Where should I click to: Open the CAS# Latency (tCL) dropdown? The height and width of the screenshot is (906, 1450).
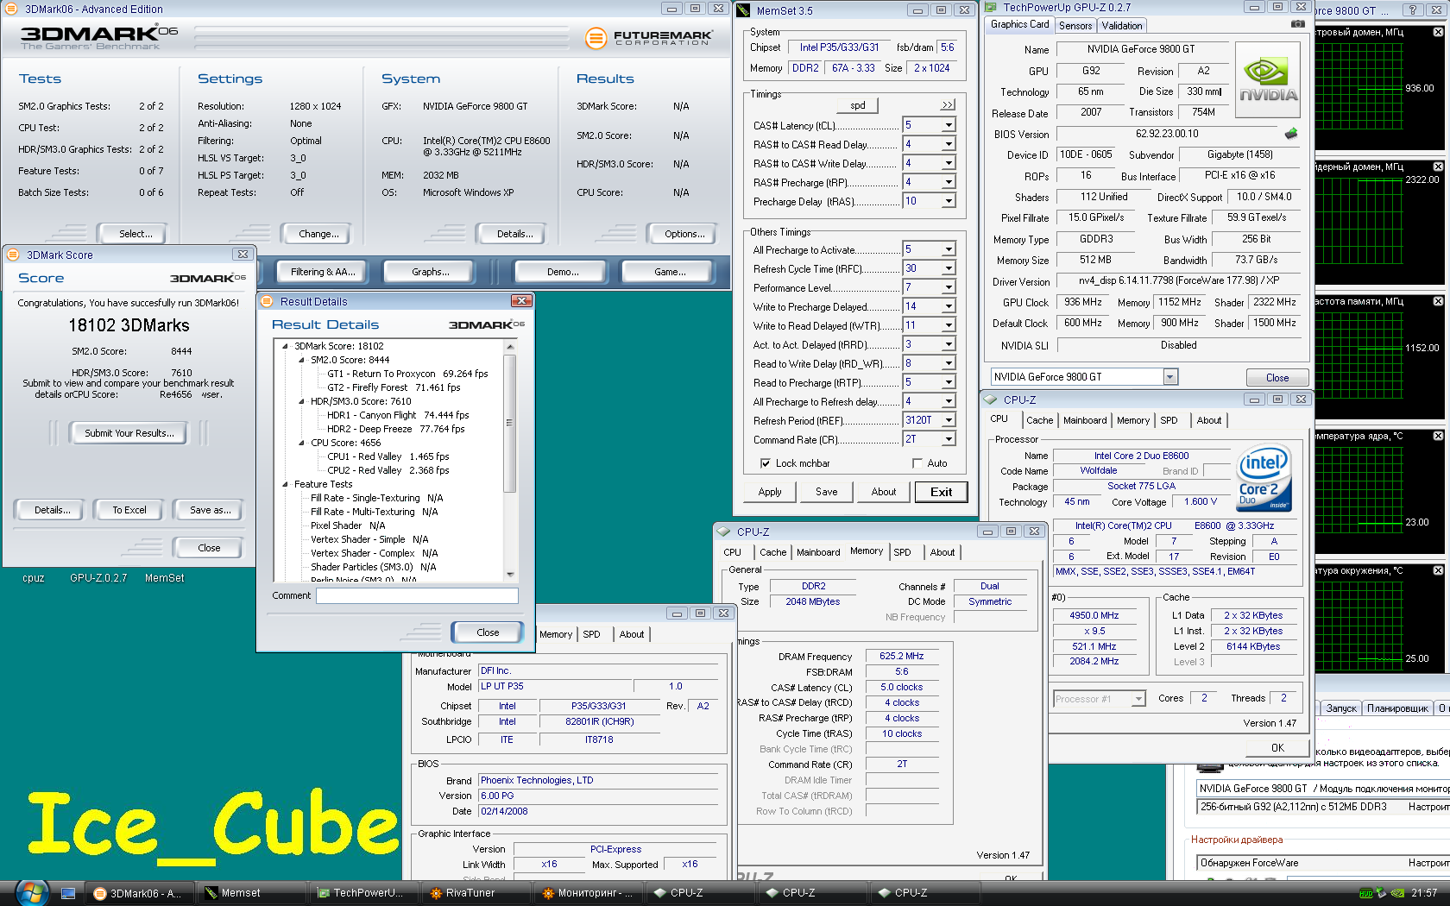tap(949, 125)
